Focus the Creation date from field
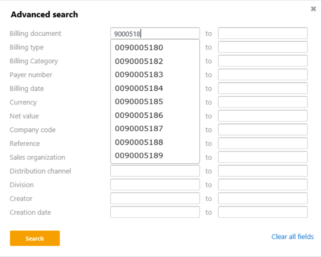Viewport: 321px width, 257px height. [155, 212]
